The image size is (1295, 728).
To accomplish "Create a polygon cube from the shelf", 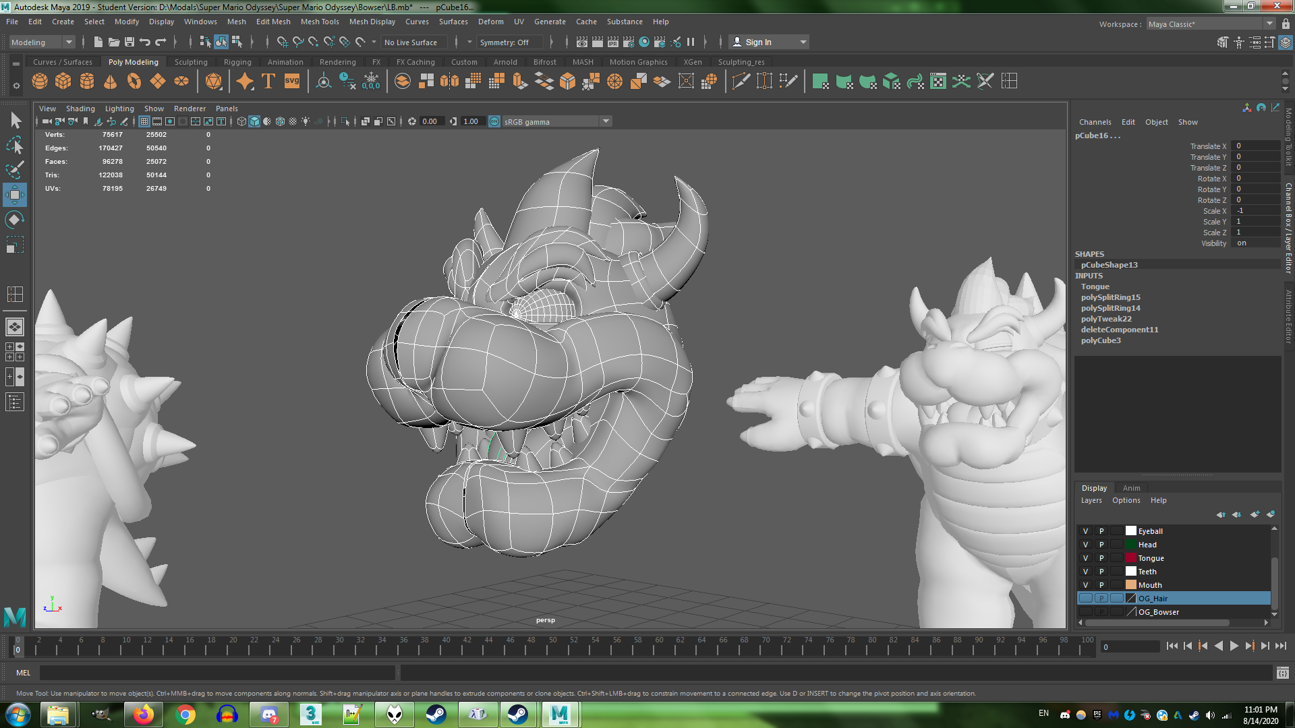I will (x=63, y=82).
